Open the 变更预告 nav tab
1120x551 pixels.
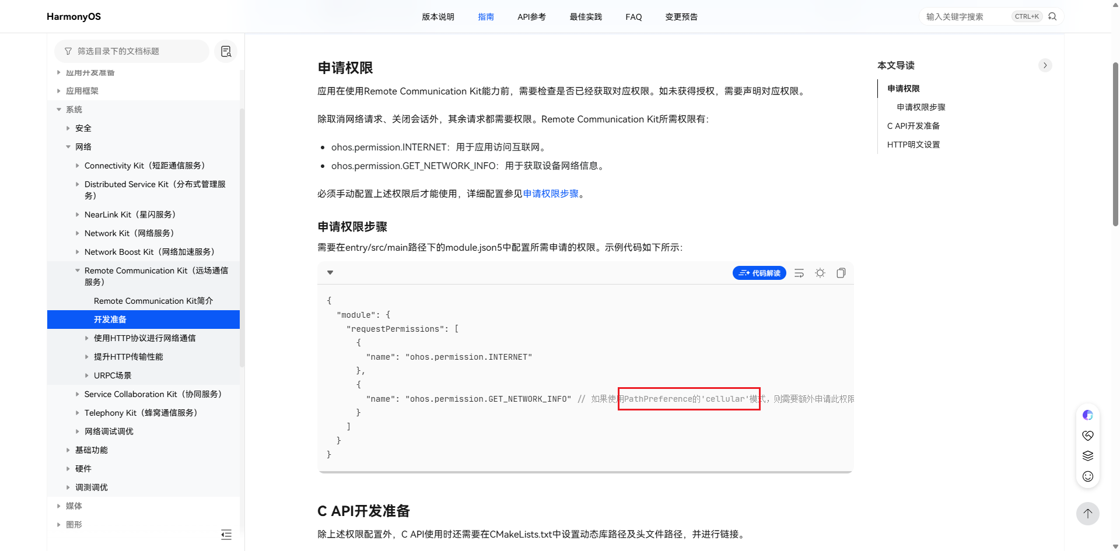[681, 17]
